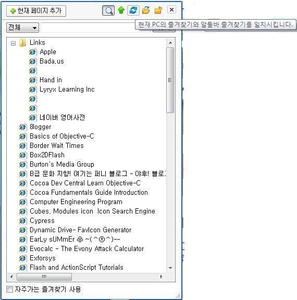Click the blue sync favorites icon
The width and height of the screenshot is (297, 300).
133,10
